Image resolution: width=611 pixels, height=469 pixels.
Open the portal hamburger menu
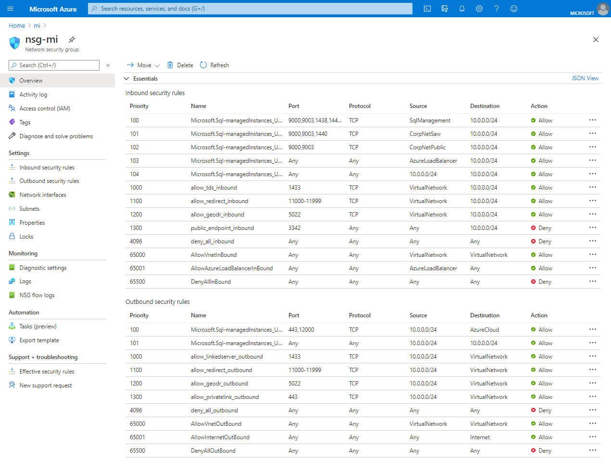(x=10, y=8)
